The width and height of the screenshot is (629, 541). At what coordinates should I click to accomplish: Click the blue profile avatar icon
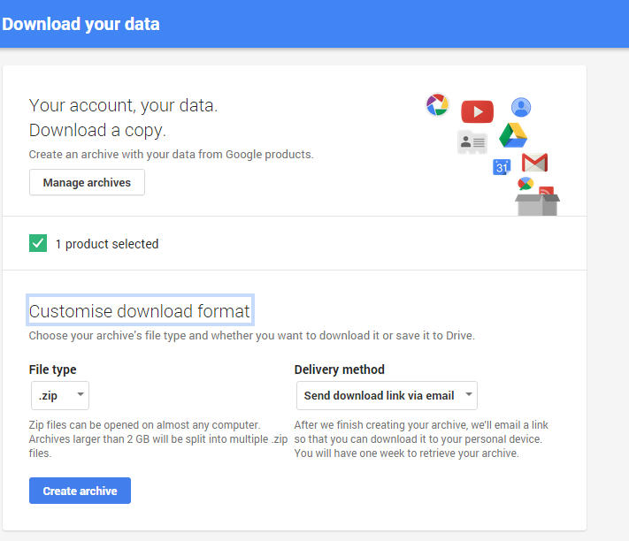[521, 108]
